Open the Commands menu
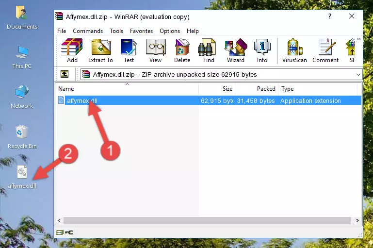This screenshot has width=373, height=248. (x=88, y=31)
